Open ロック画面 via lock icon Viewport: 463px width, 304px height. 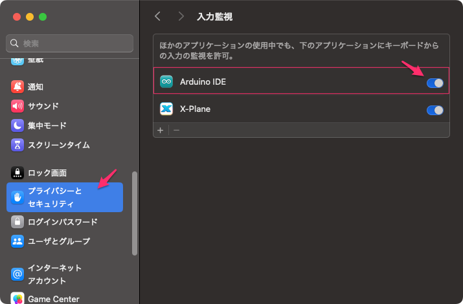pyautogui.click(x=17, y=173)
